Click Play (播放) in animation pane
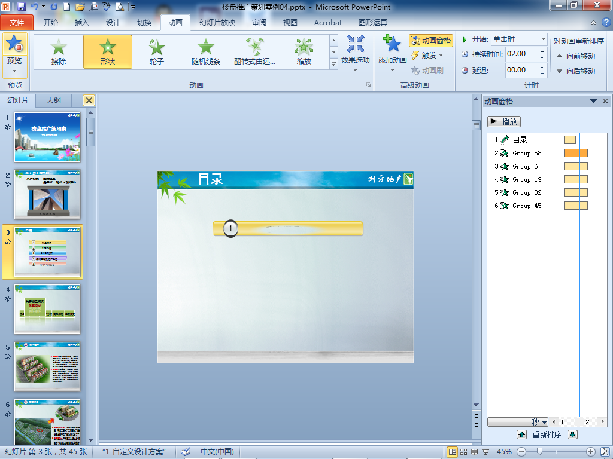This screenshot has height=459, width=613. point(504,121)
